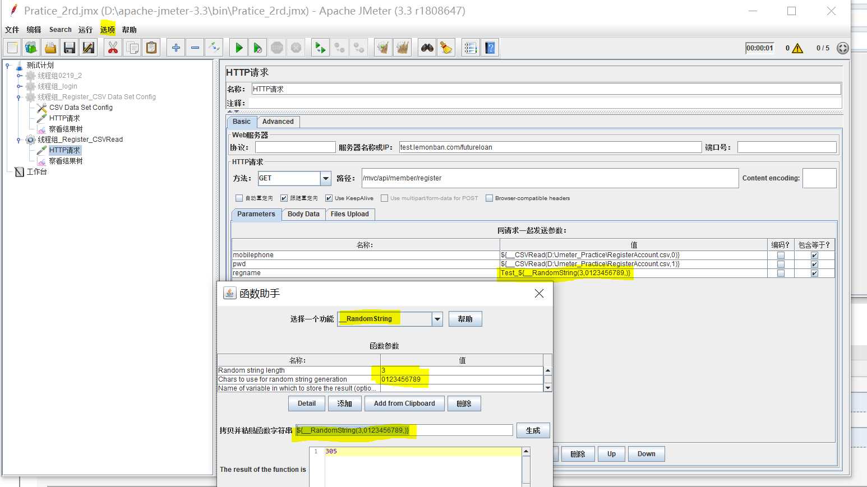
Task: Open the Search menu
Action: 61,30
